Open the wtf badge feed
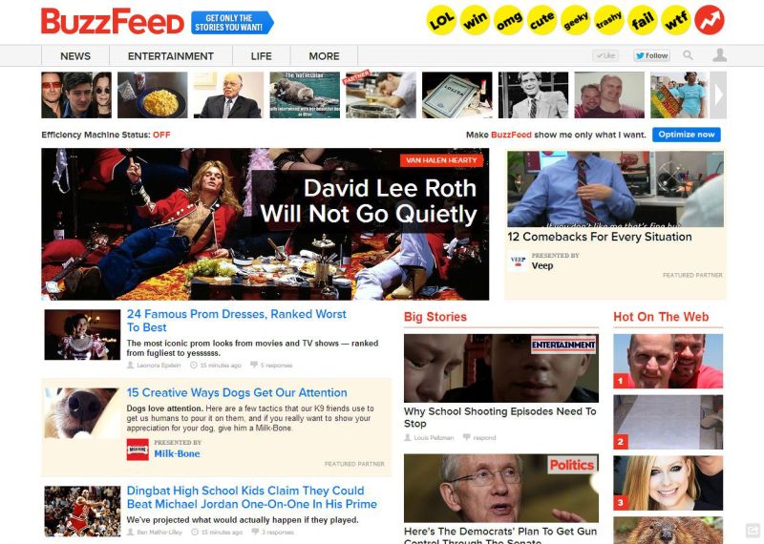 click(x=676, y=20)
